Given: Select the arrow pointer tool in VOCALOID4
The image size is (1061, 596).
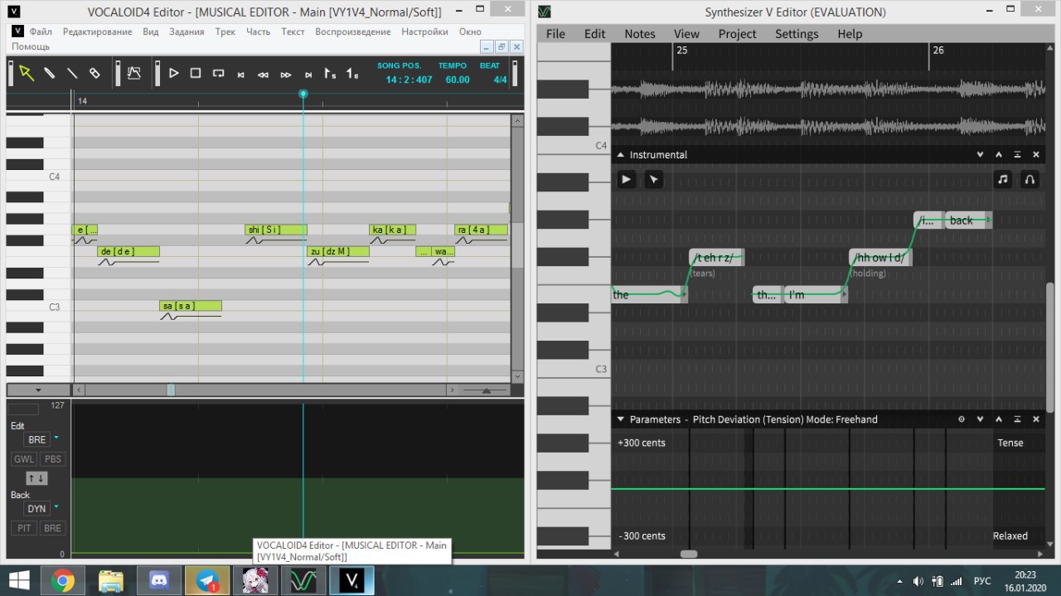Looking at the screenshot, I should (x=27, y=73).
